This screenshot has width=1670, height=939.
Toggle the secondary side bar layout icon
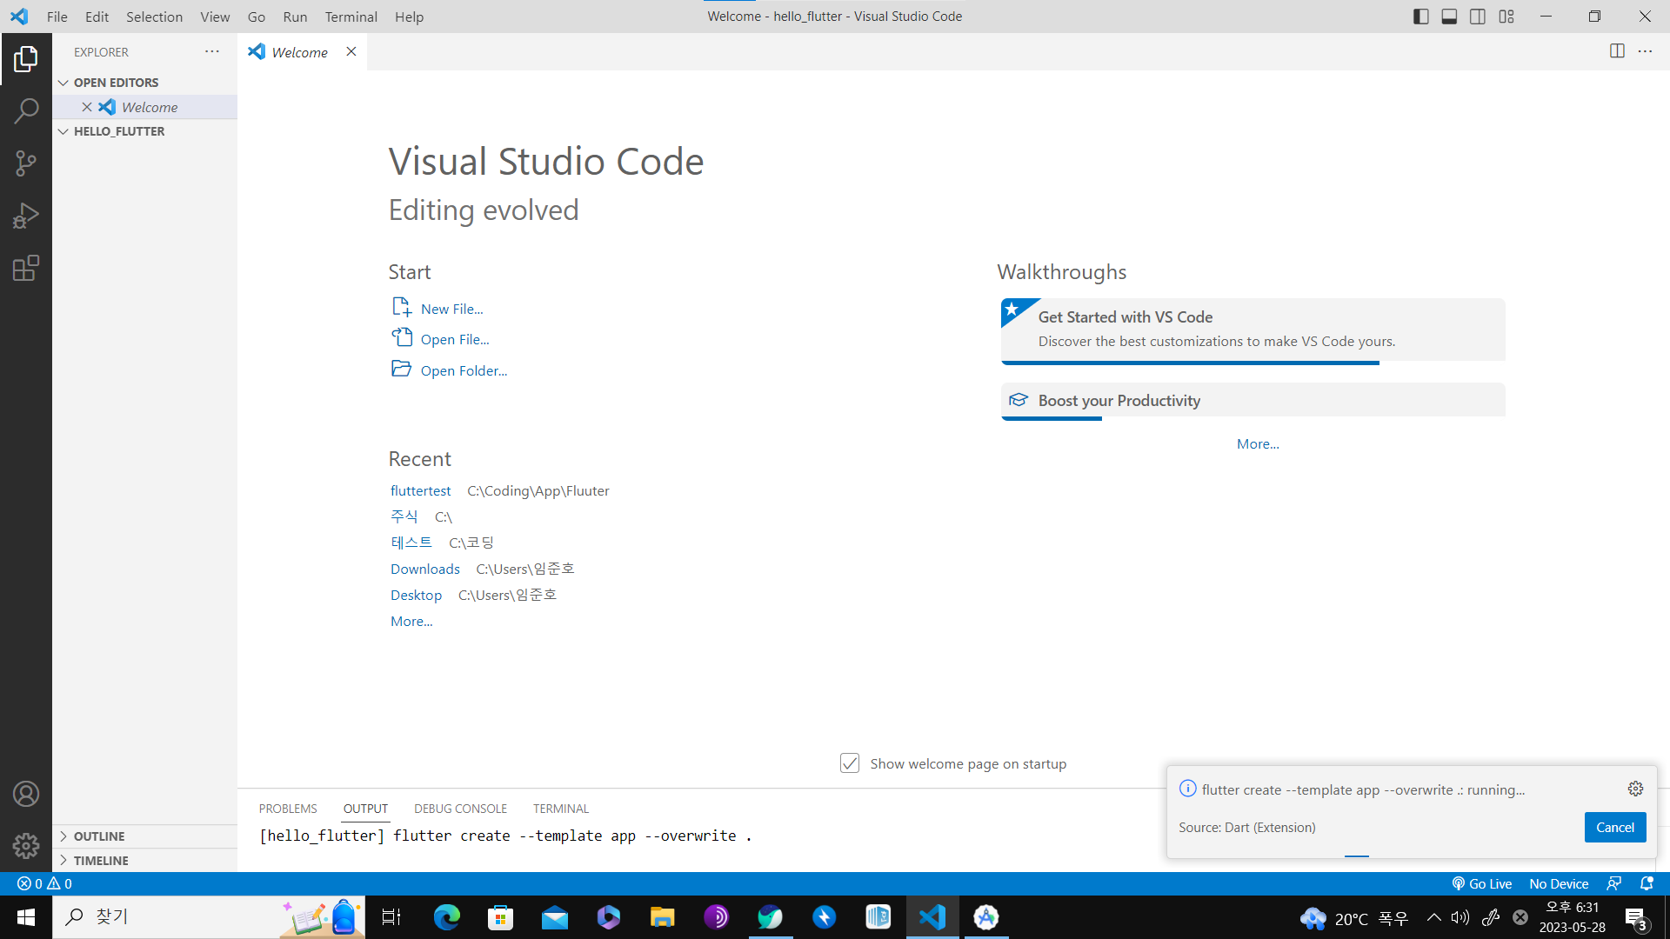1478,17
